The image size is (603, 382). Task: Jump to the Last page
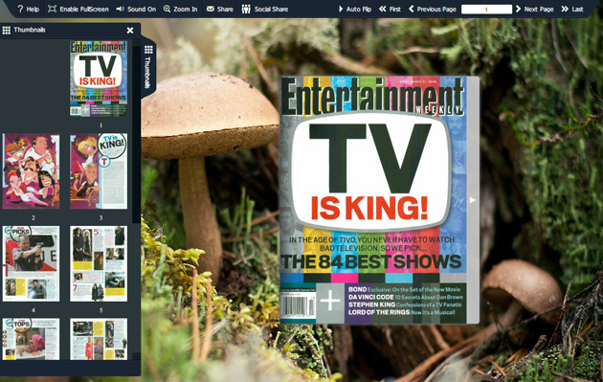click(571, 9)
